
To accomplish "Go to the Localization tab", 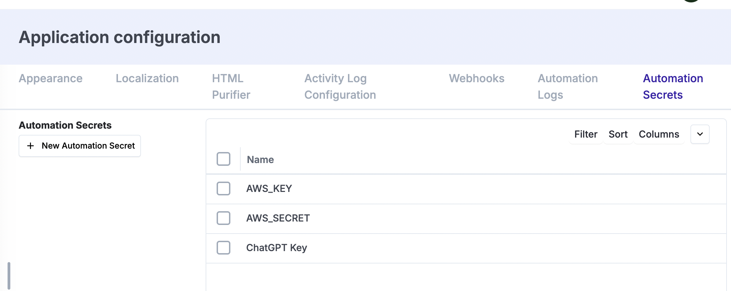I will (x=147, y=78).
